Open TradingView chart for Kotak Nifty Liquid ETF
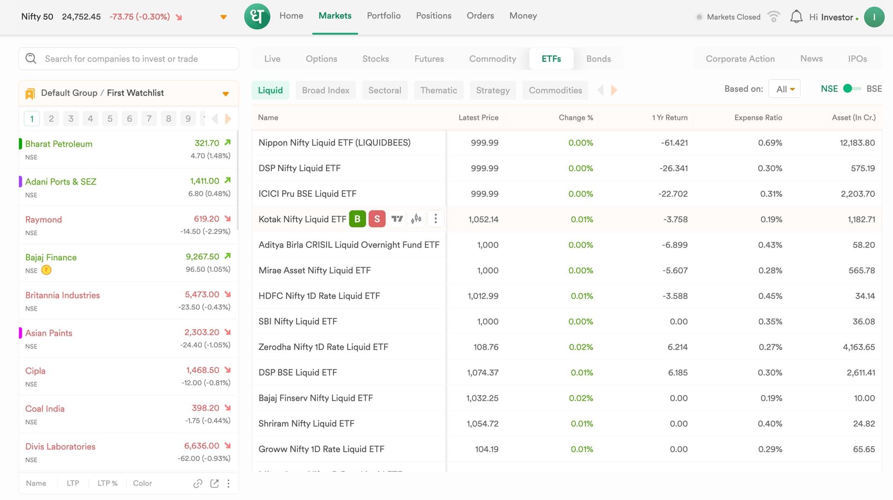Screen dimensions: 893x500 click(397, 219)
